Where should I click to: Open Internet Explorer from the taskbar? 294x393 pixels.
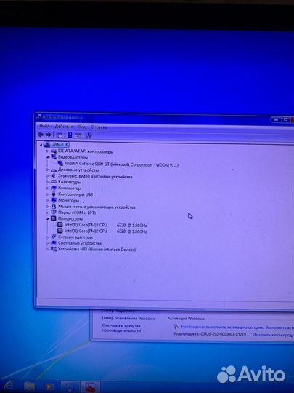[x=8, y=386]
